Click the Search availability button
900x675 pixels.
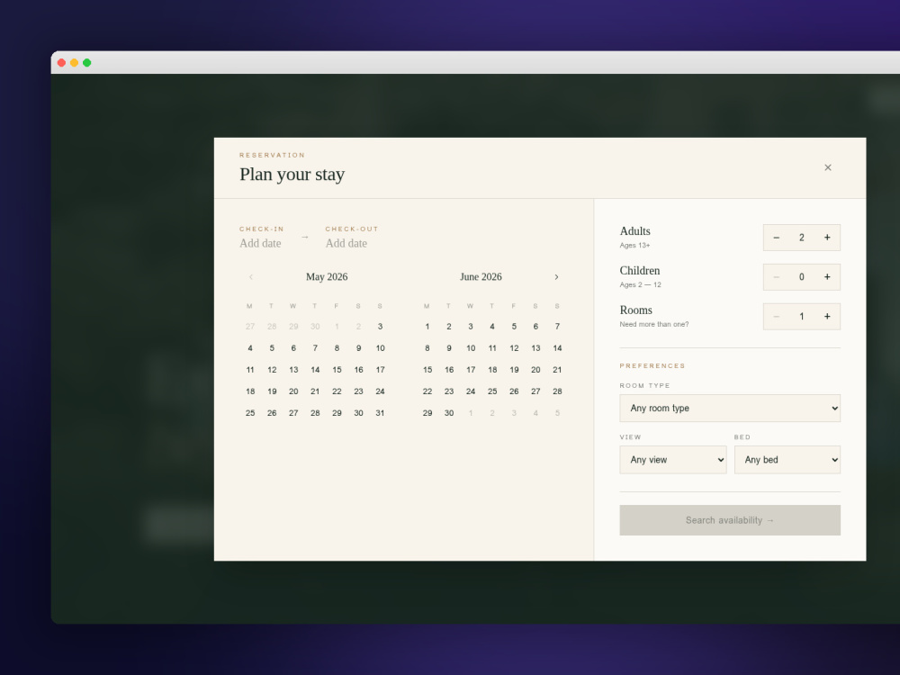click(x=730, y=520)
